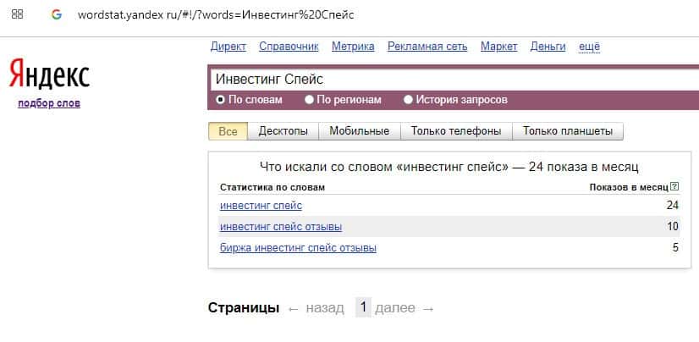
Task: Select the По регионам radio button
Action: (310, 100)
